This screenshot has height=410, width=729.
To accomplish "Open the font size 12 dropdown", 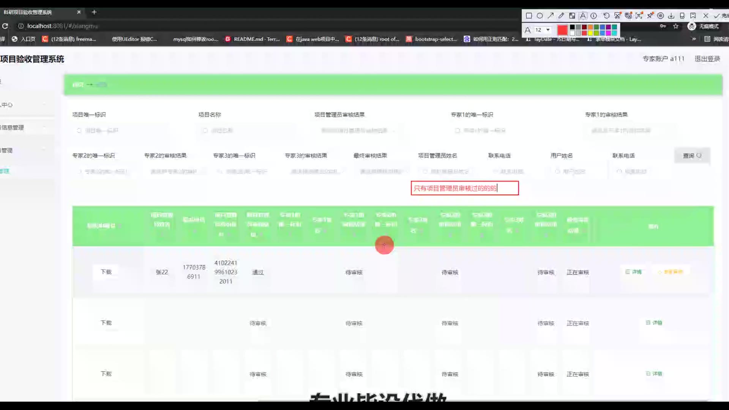I will coord(543,30).
